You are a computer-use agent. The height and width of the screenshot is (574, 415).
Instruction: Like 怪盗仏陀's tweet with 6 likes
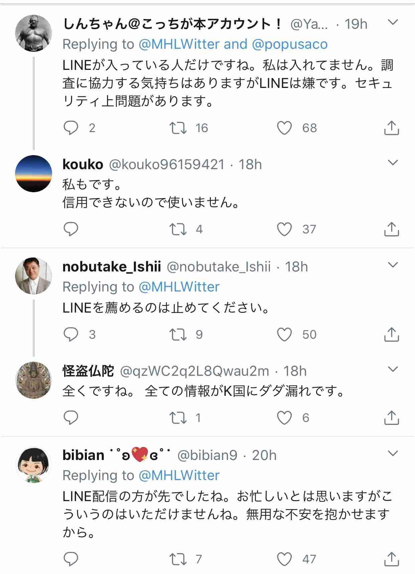284,418
